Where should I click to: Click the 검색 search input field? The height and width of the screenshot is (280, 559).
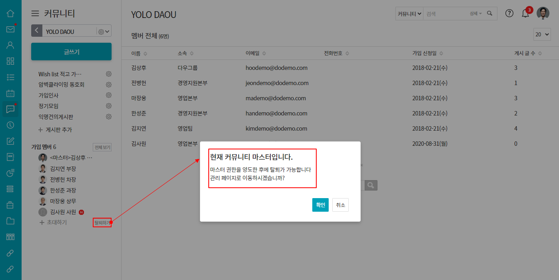click(445, 14)
